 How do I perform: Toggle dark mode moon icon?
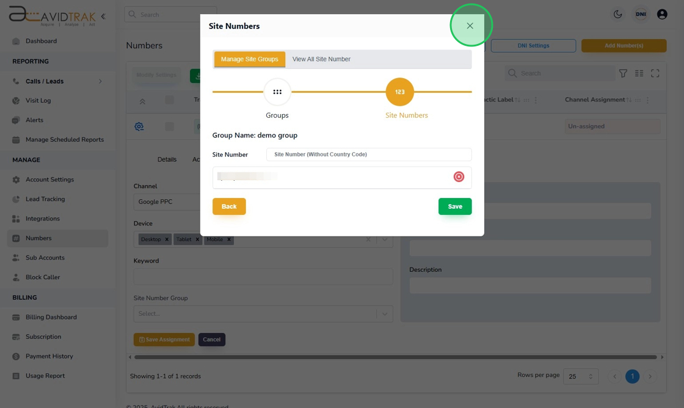click(x=617, y=15)
